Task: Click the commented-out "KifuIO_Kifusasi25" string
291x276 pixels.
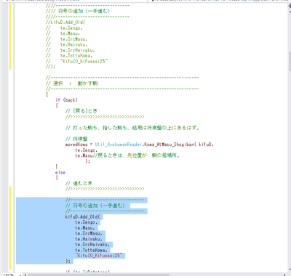Action: pos(84,61)
